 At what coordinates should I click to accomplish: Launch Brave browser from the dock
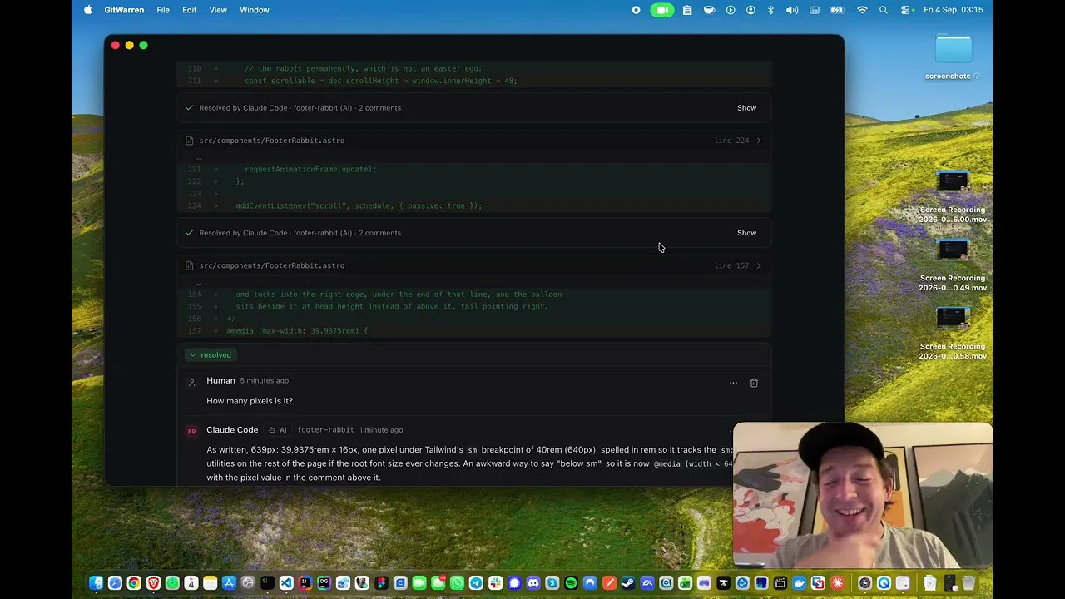(153, 583)
